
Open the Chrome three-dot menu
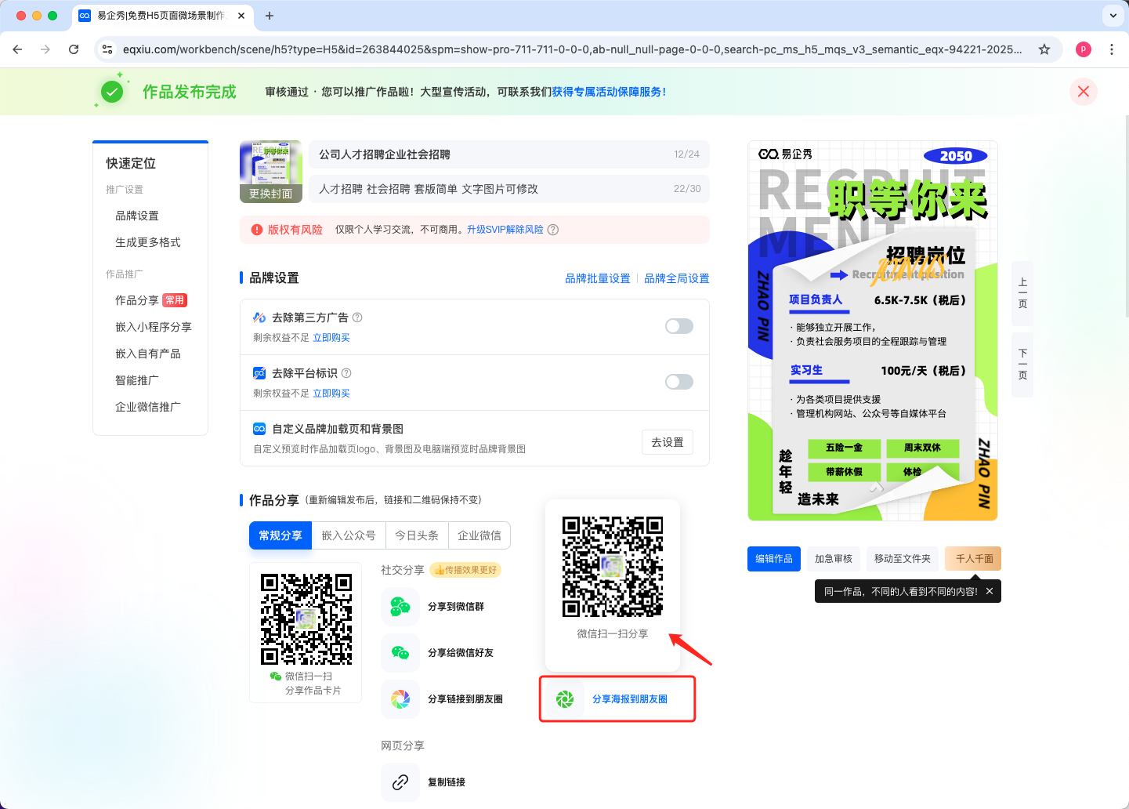click(1111, 49)
